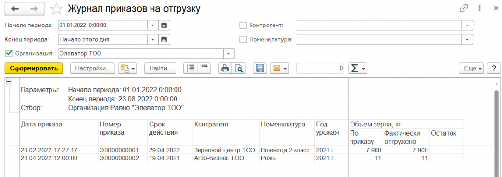Click the Сформировать button
The image size is (502, 177).
coord(34,68)
